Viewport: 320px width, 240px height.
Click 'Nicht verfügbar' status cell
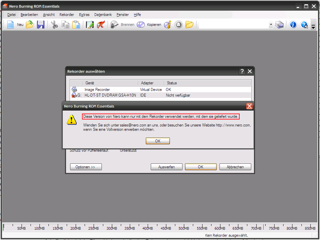tap(178, 95)
